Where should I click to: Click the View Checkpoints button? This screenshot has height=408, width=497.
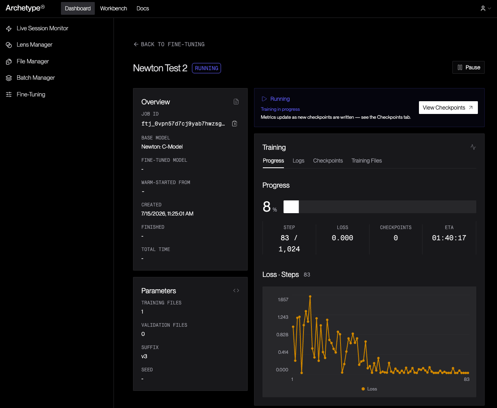click(x=448, y=108)
